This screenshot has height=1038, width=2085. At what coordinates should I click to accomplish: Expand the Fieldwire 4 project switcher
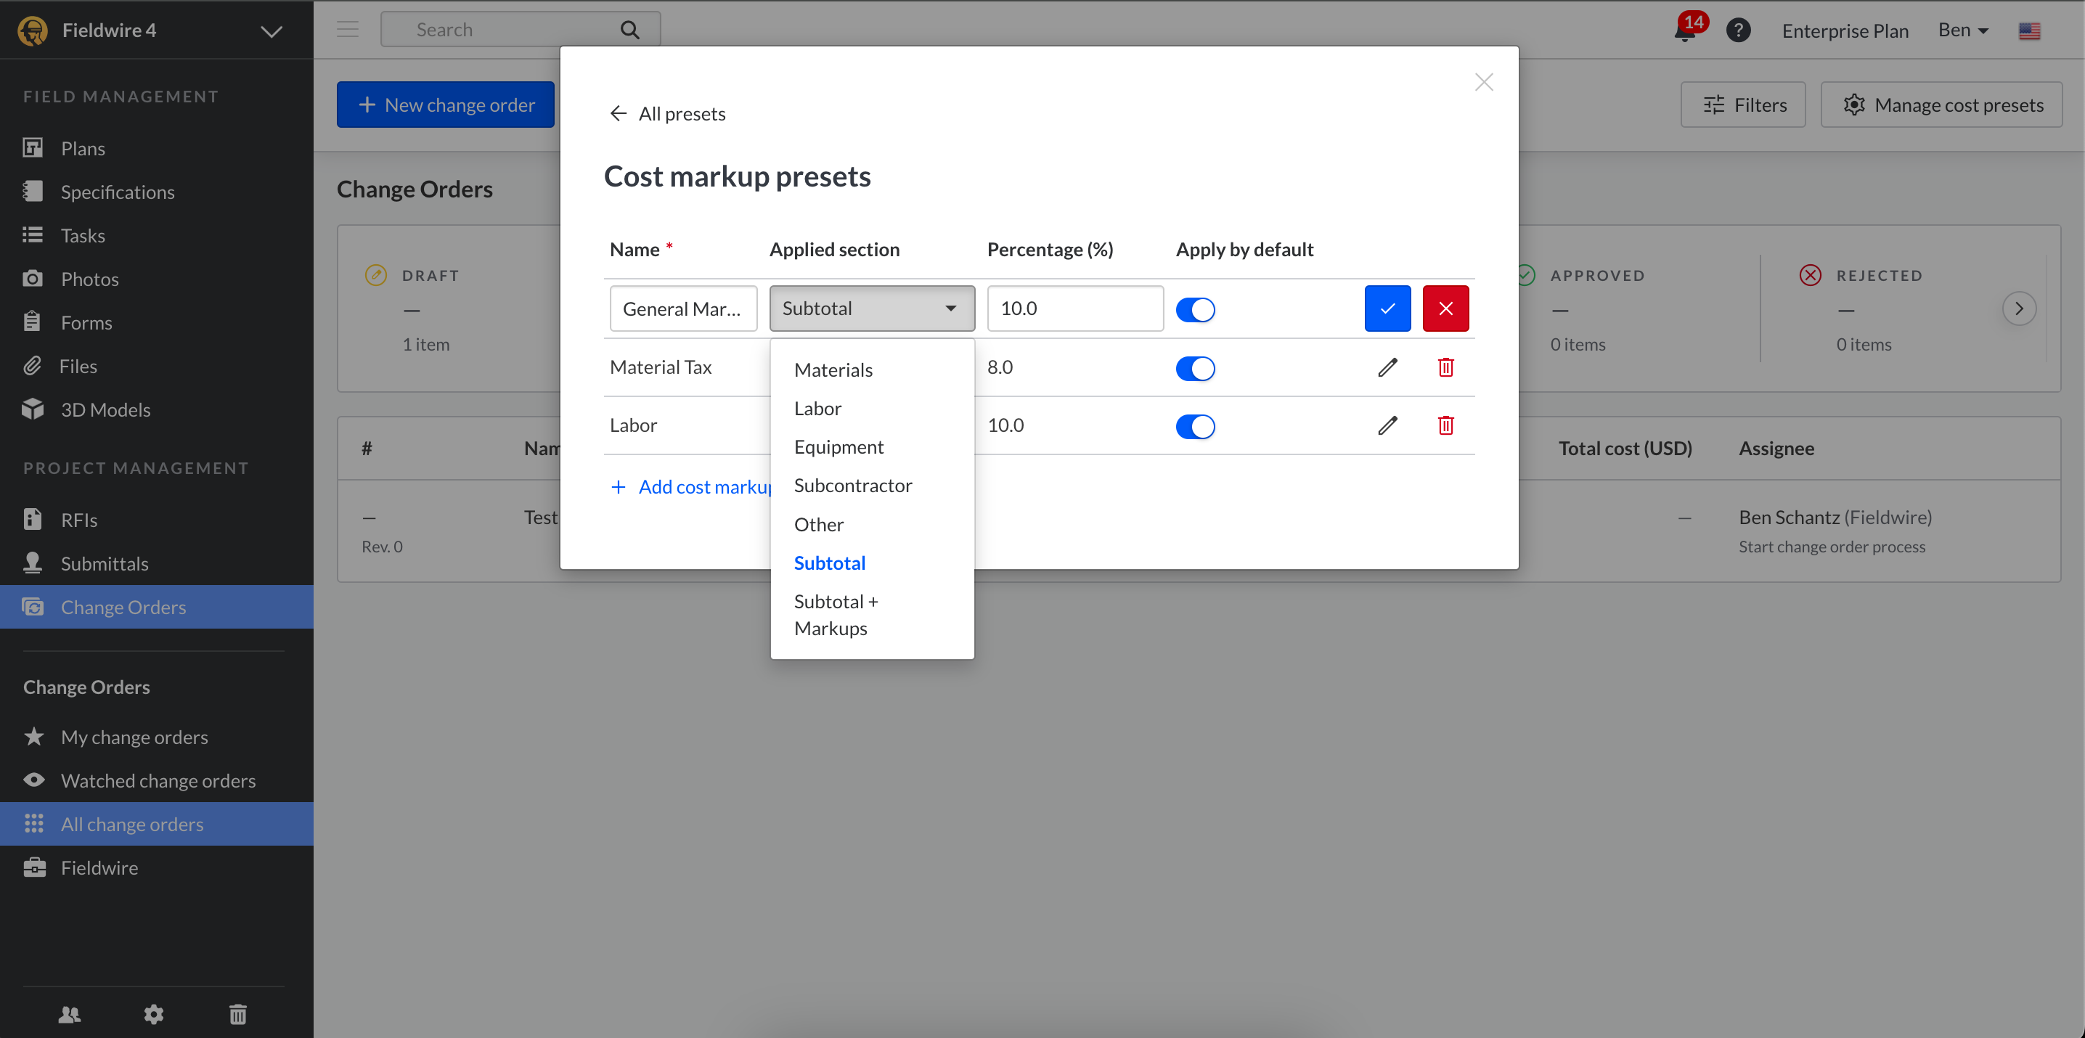pos(271,31)
